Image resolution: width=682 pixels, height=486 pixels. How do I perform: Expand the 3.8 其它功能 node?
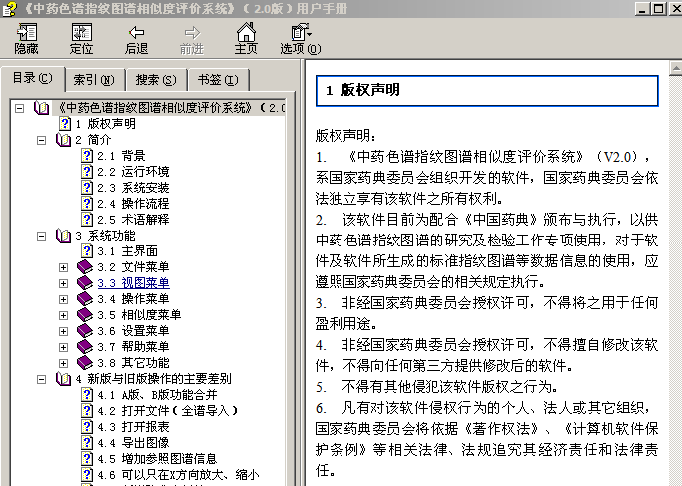[63, 363]
